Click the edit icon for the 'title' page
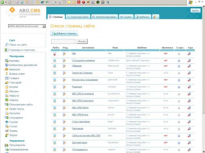The height and width of the screenshot is (153, 205). point(65,54)
